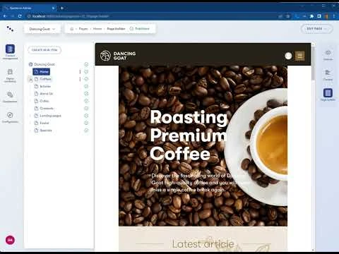Click the status icon on the Contacts row

click(86, 108)
